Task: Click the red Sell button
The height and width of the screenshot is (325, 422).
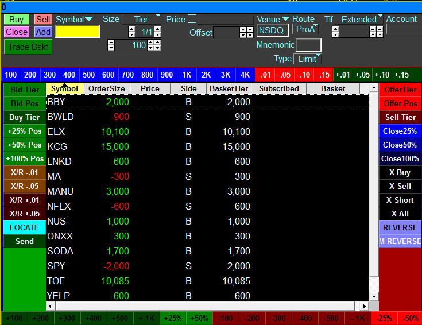Action: click(43, 20)
